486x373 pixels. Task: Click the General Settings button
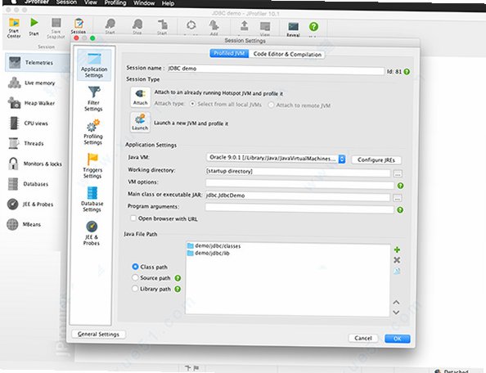(98, 335)
